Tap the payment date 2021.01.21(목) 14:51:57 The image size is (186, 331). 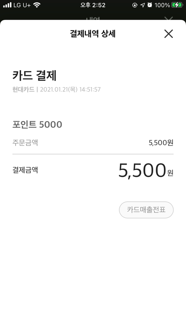pyautogui.click(x=70, y=90)
